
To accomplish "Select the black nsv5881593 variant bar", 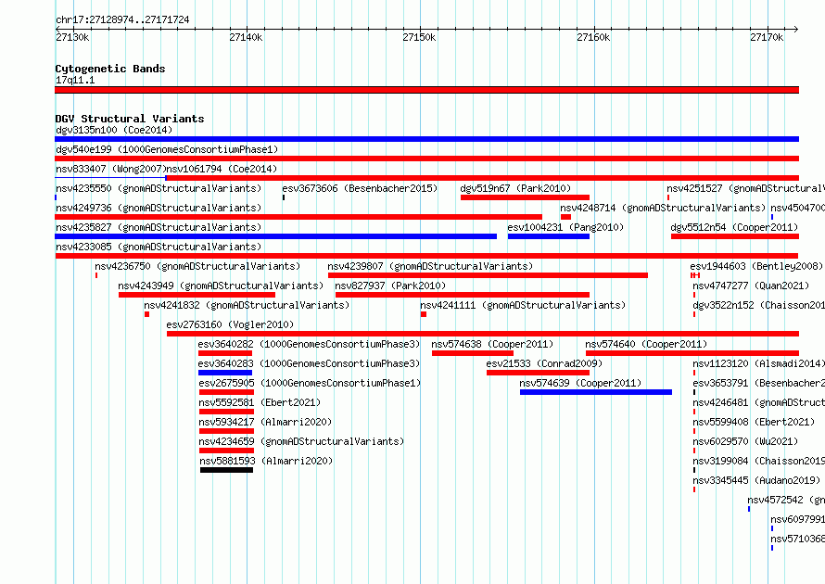I will click(227, 470).
